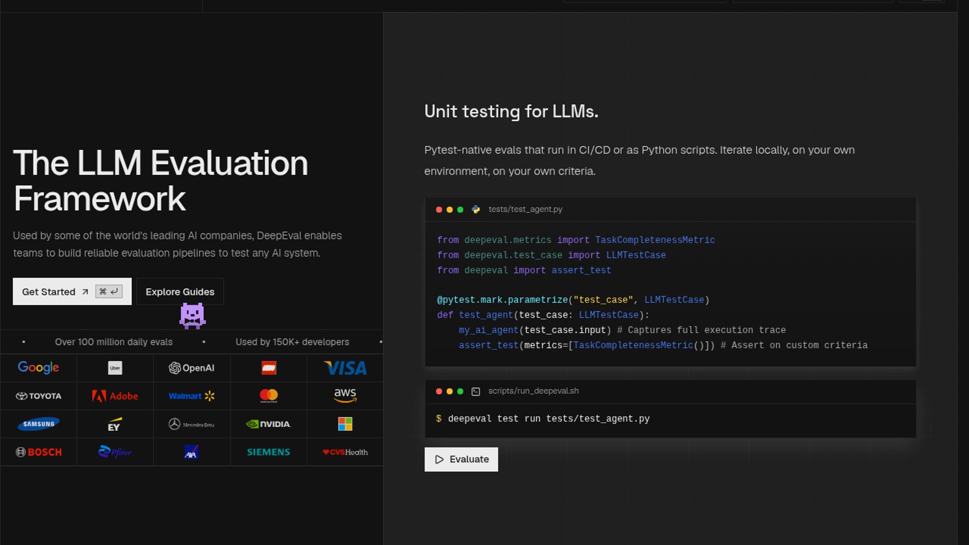This screenshot has height=545, width=969.
Task: Click the Samsung logo
Action: click(38, 424)
